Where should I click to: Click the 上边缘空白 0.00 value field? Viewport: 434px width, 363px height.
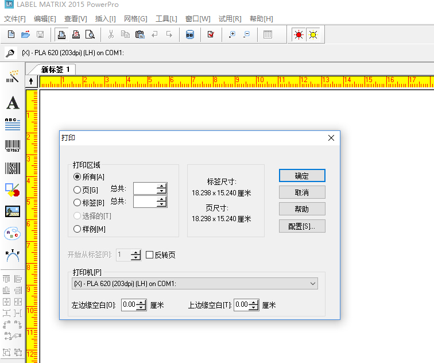tap(242, 305)
